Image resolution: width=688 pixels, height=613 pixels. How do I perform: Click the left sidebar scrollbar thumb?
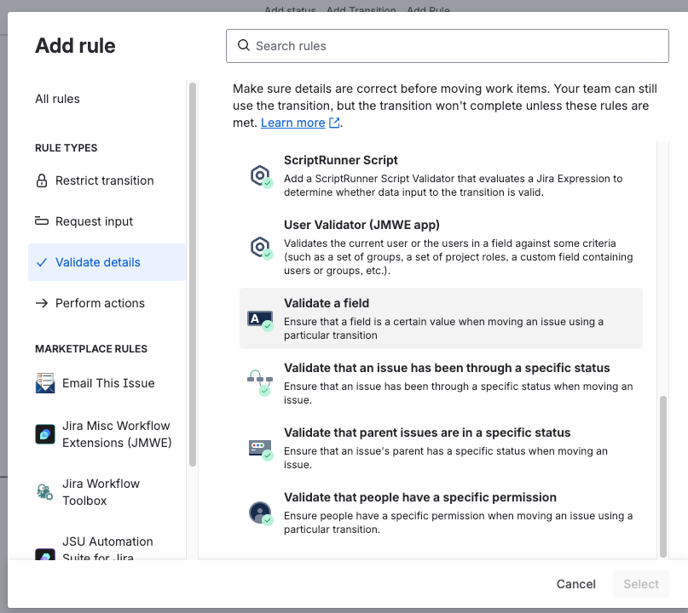(192, 275)
